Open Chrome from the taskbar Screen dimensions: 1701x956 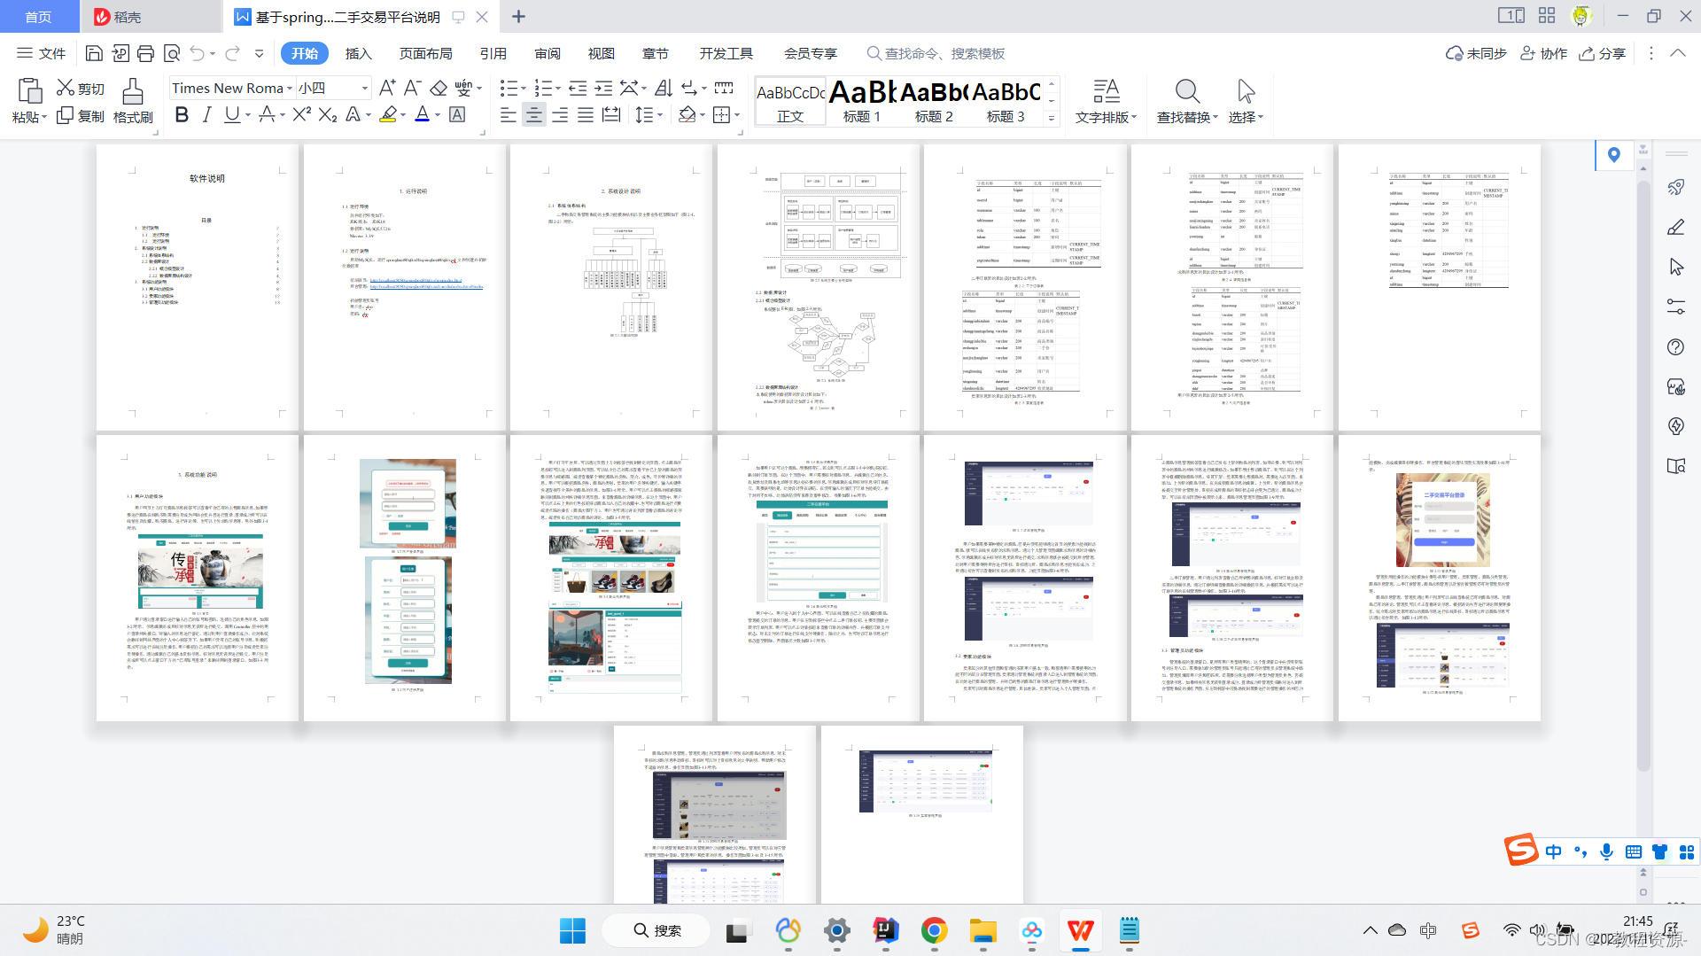tap(934, 930)
